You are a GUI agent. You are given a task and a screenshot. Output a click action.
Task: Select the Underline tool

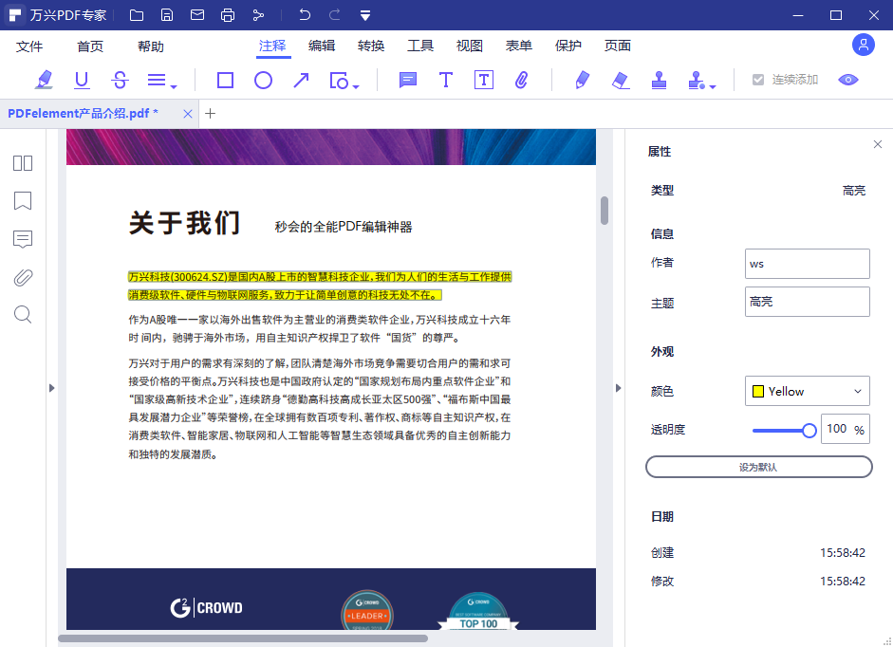tap(82, 80)
